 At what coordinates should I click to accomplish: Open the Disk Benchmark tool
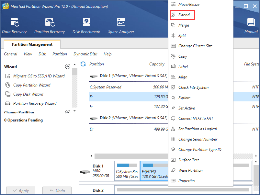click(x=86, y=26)
